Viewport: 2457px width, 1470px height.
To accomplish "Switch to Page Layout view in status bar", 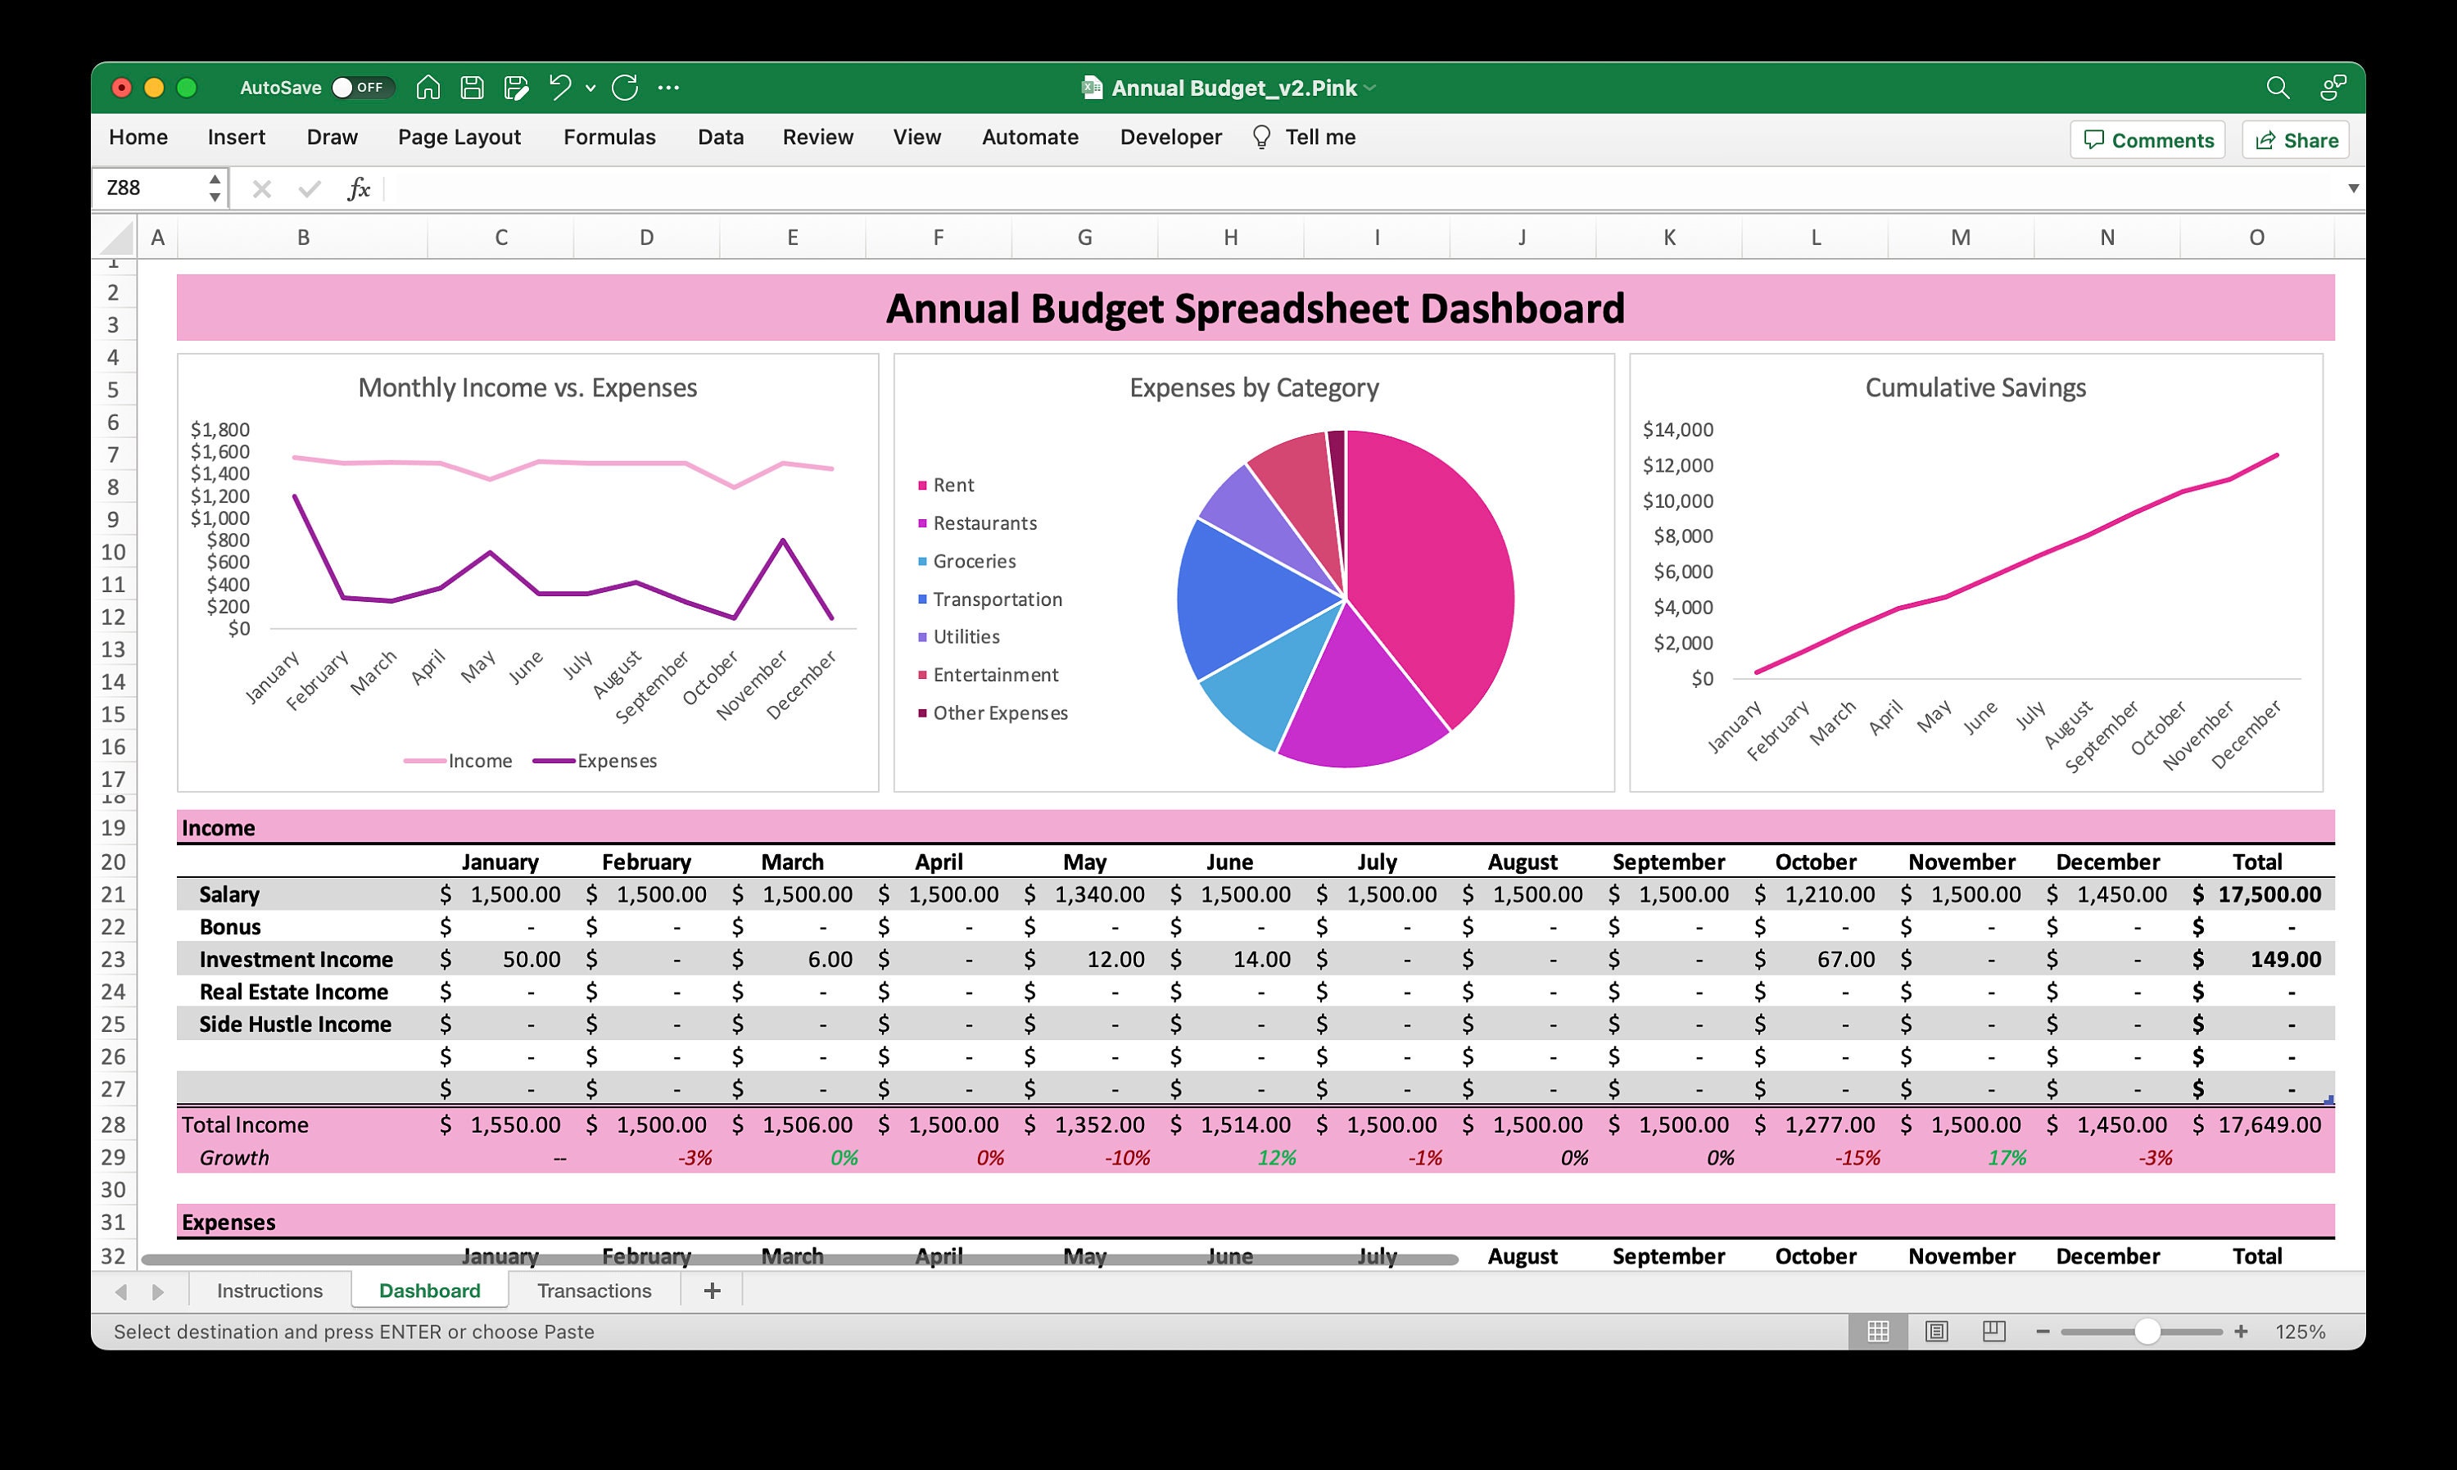I will coord(1935,1332).
